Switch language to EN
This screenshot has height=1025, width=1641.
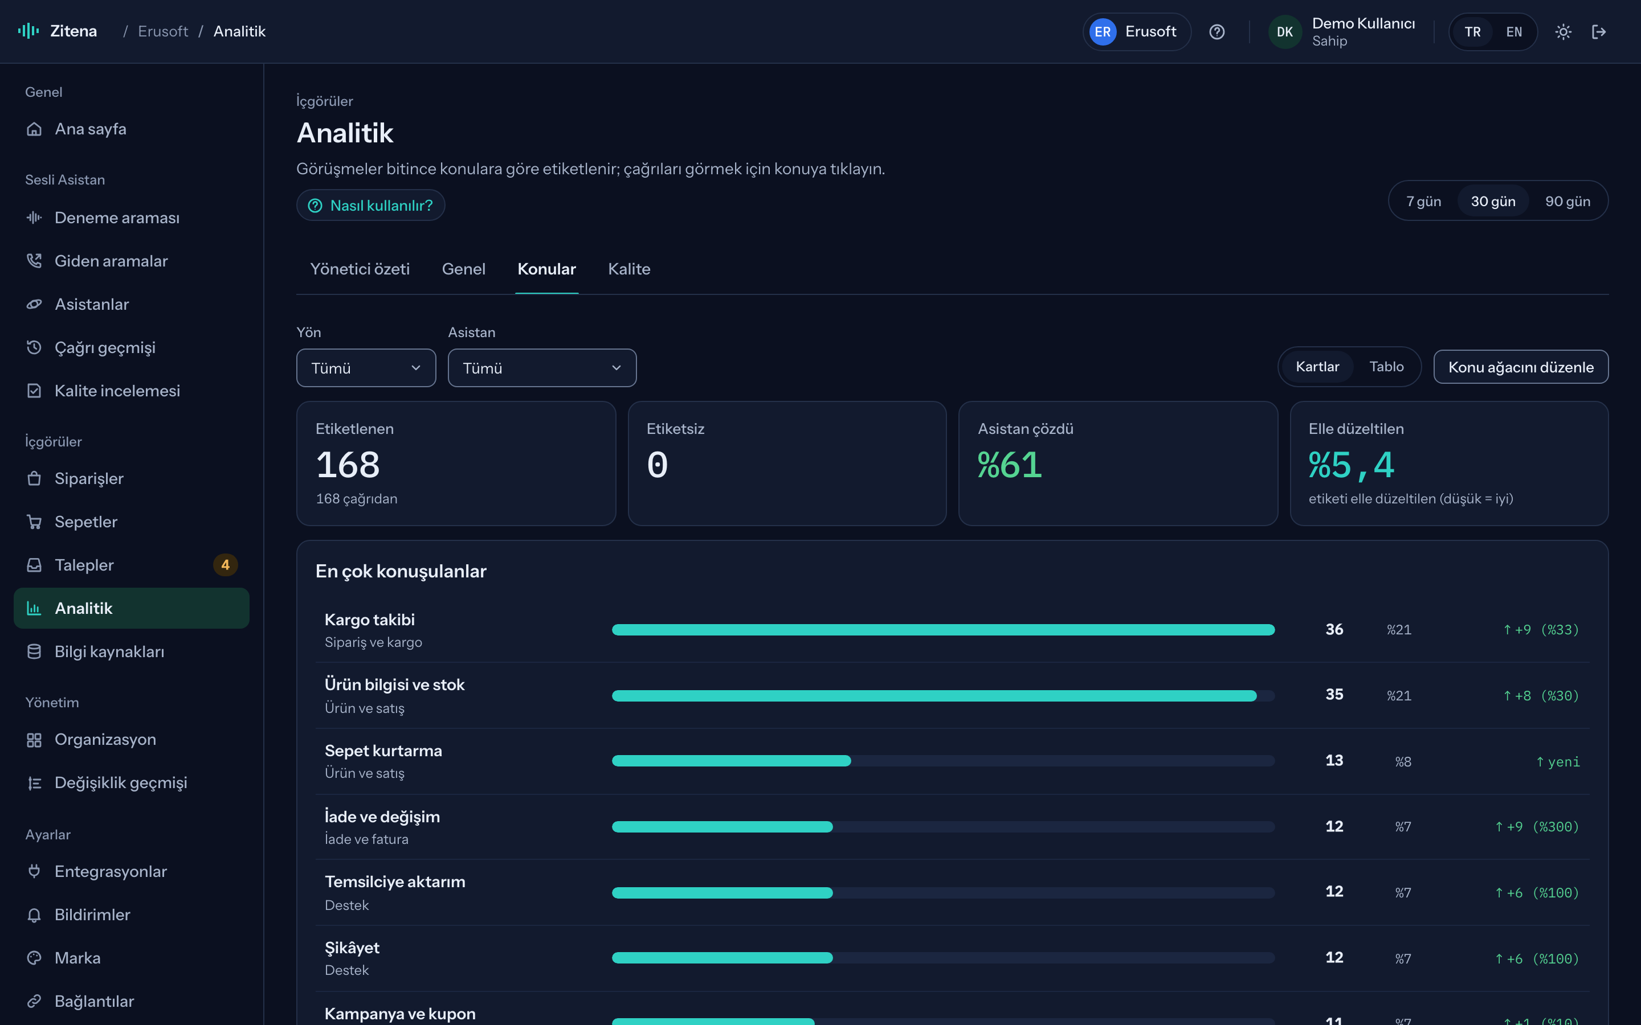tap(1513, 32)
